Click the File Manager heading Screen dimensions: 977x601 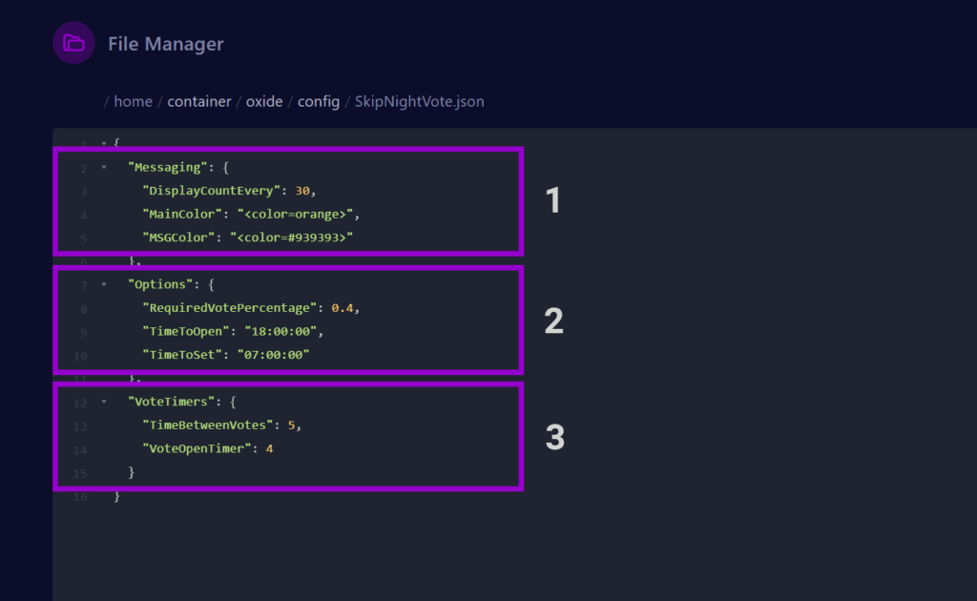[166, 44]
